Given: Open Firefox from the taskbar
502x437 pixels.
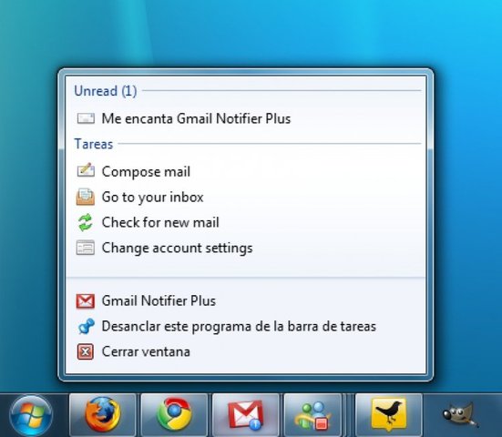Looking at the screenshot, I should point(103,414).
